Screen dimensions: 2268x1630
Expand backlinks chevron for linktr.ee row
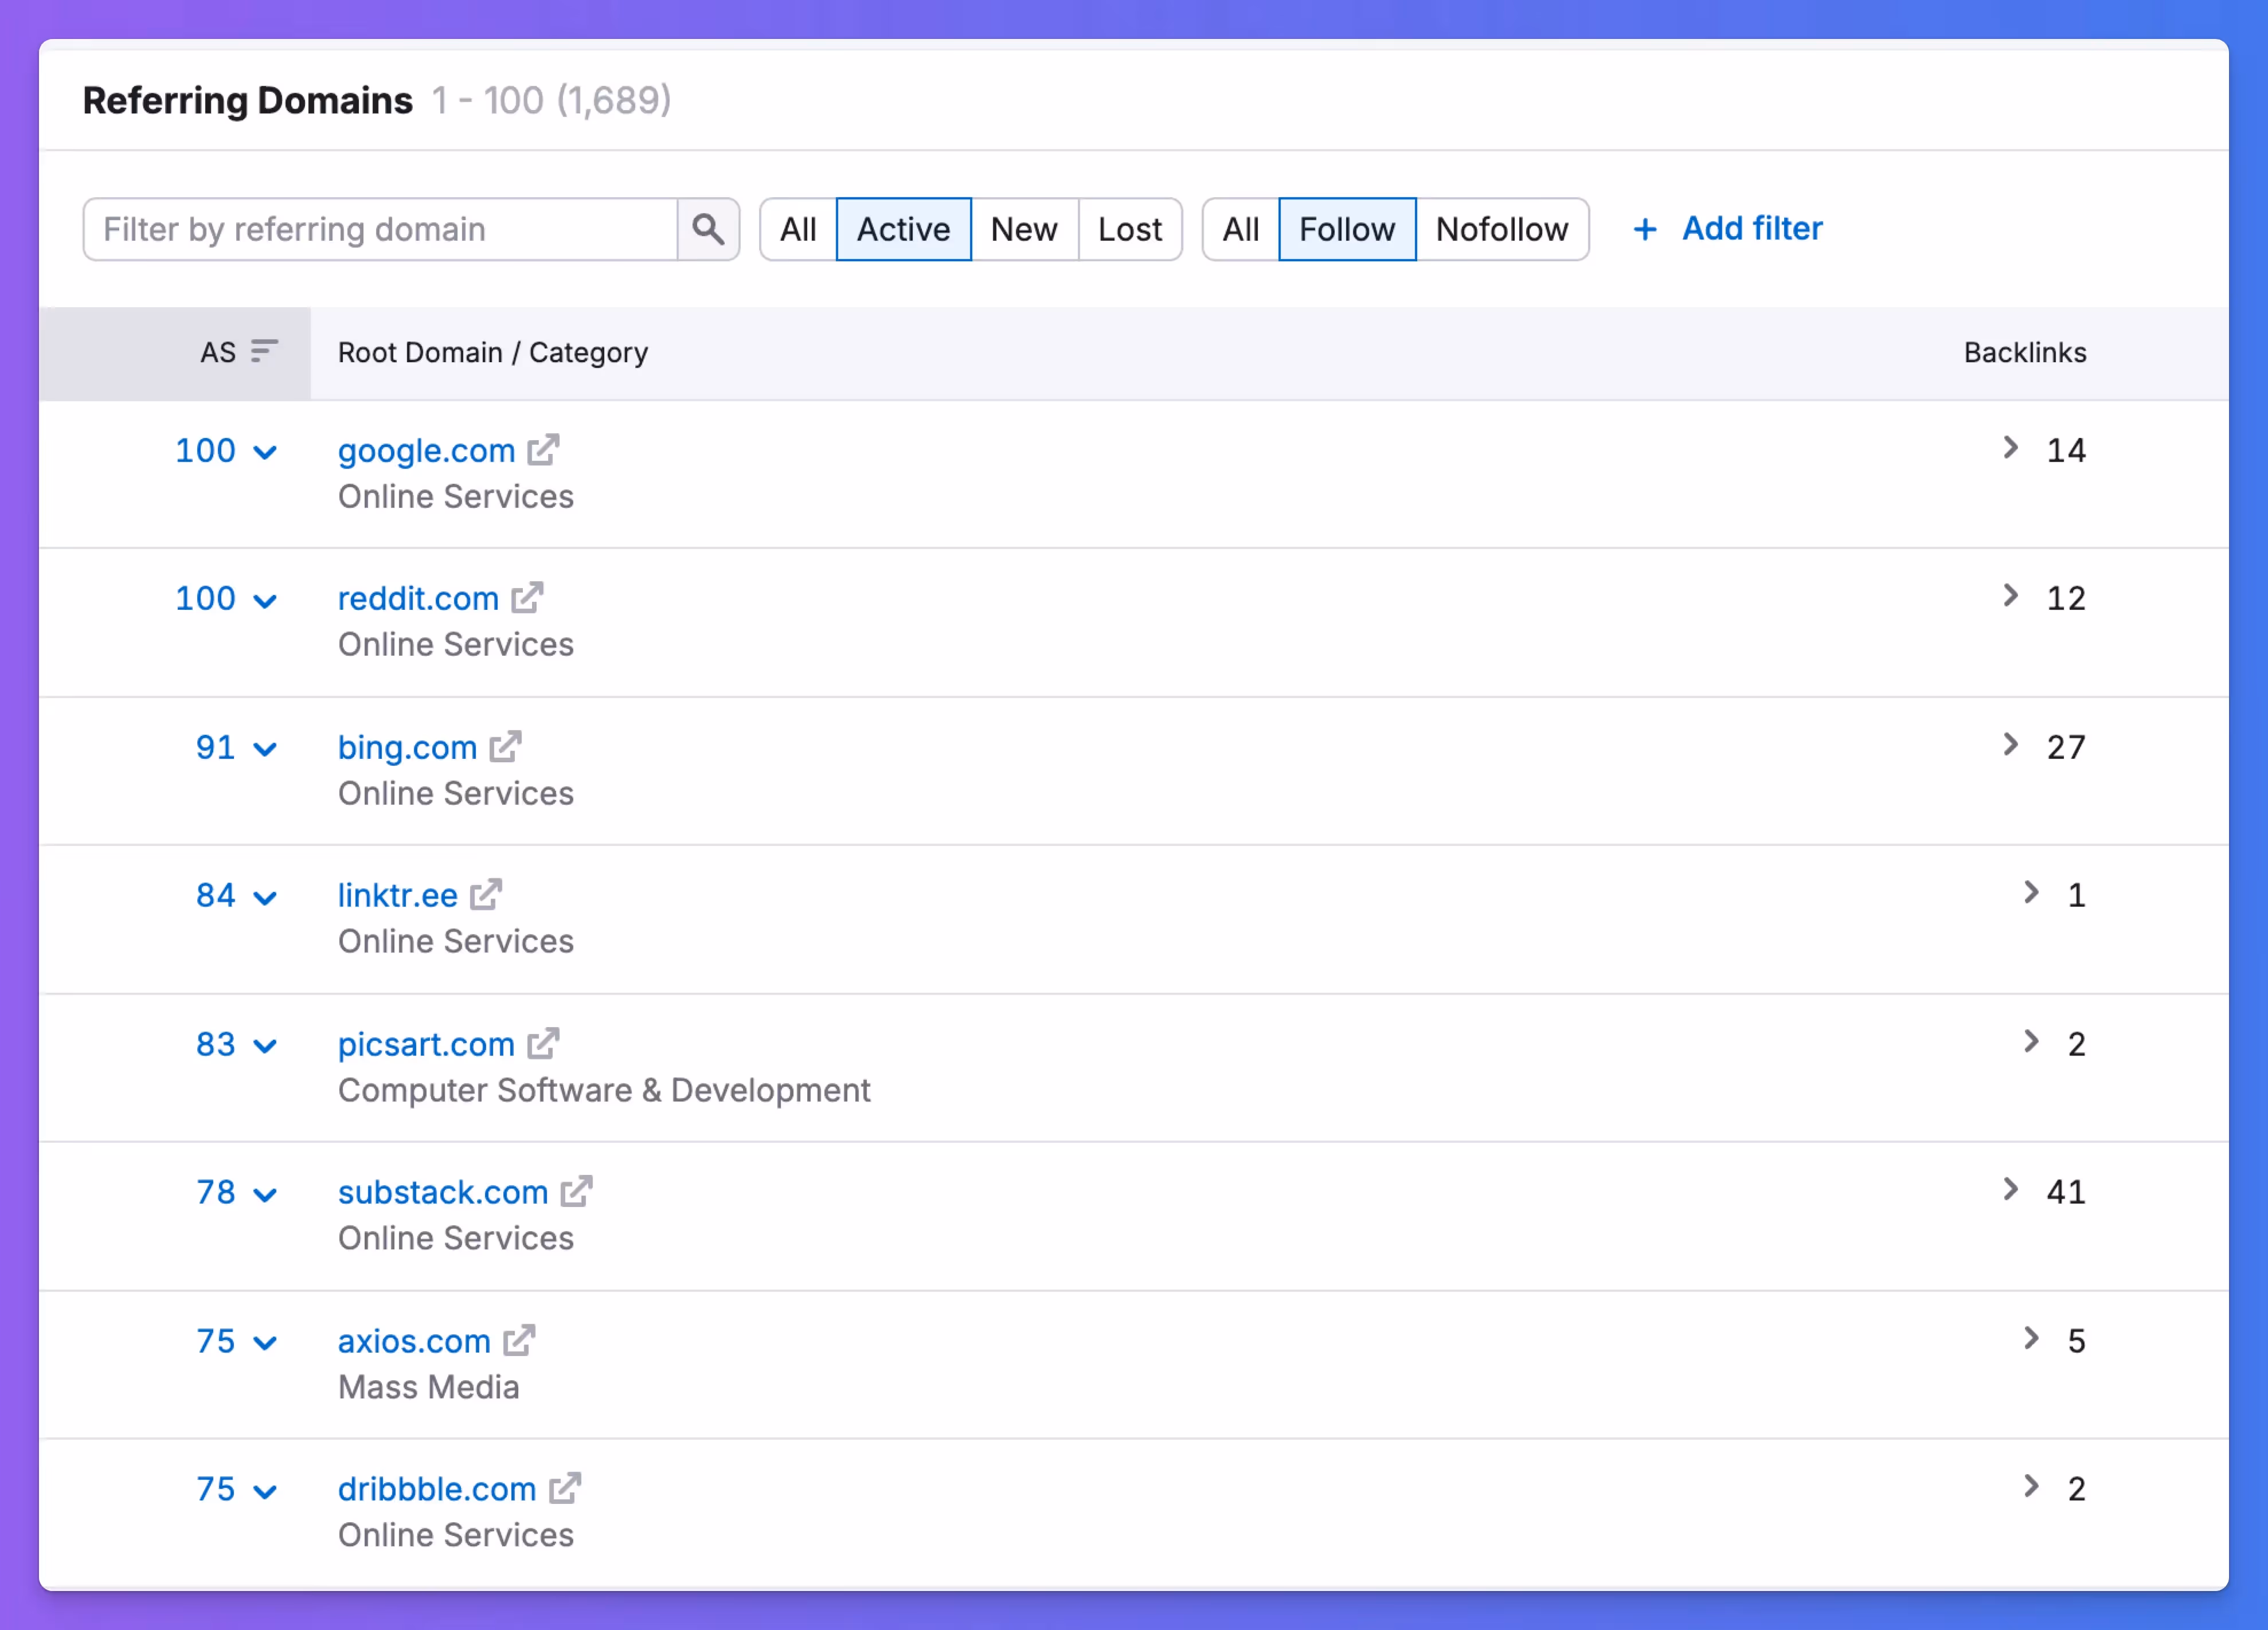tap(2031, 893)
